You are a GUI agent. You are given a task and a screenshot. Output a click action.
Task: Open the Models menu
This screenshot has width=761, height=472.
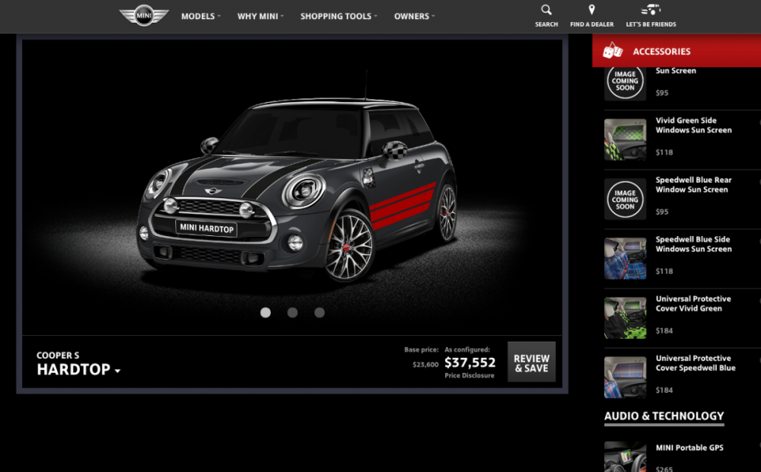tap(200, 16)
